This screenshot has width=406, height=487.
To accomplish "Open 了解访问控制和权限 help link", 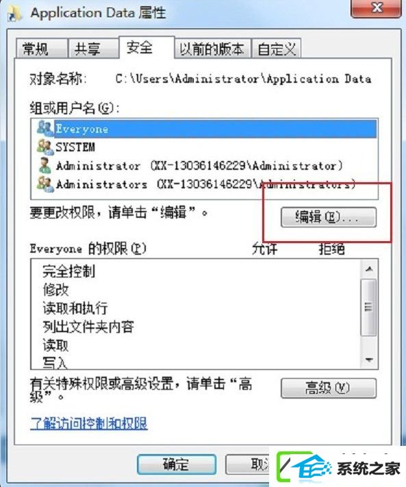I will 89,423.
